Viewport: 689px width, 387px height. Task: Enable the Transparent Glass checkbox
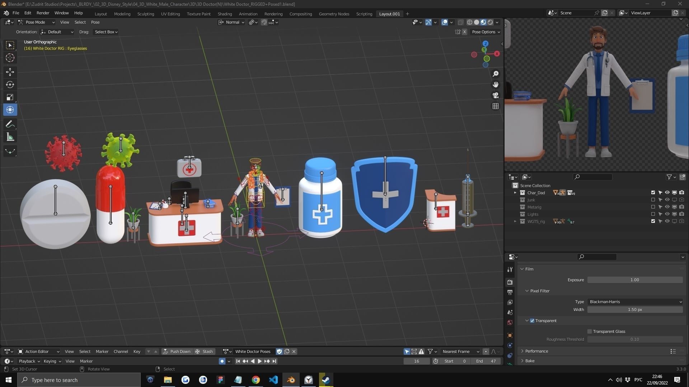click(x=590, y=331)
